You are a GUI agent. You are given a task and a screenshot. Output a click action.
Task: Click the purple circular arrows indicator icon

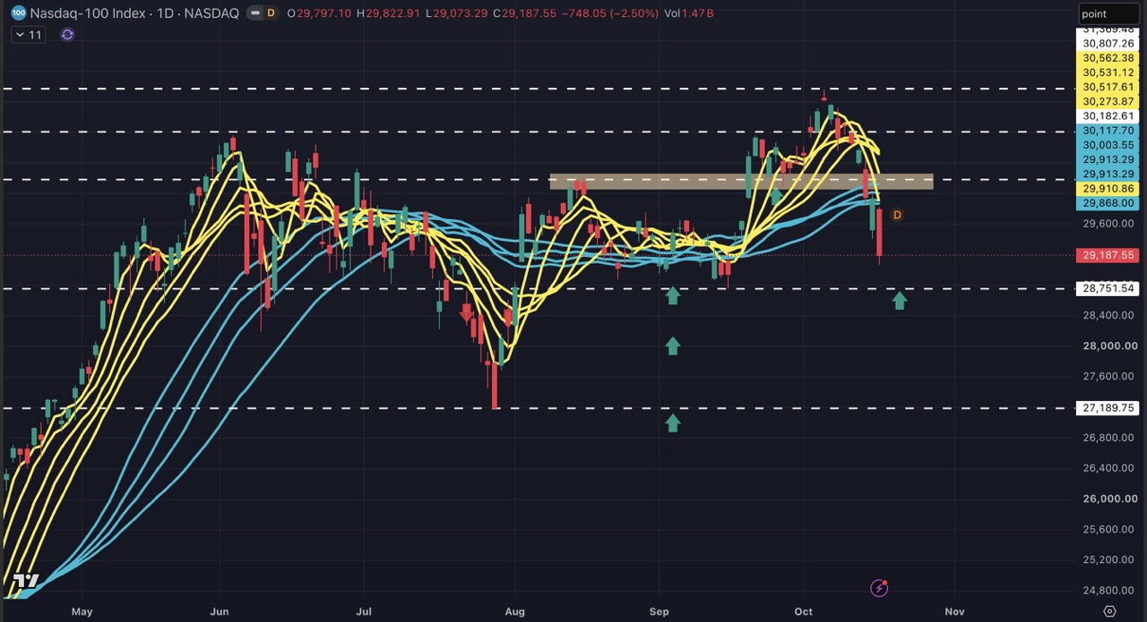point(67,35)
